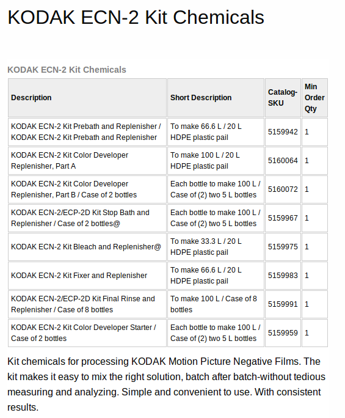Select SKU number 5159942
Viewport: 345px width, 418px height.
(283, 132)
